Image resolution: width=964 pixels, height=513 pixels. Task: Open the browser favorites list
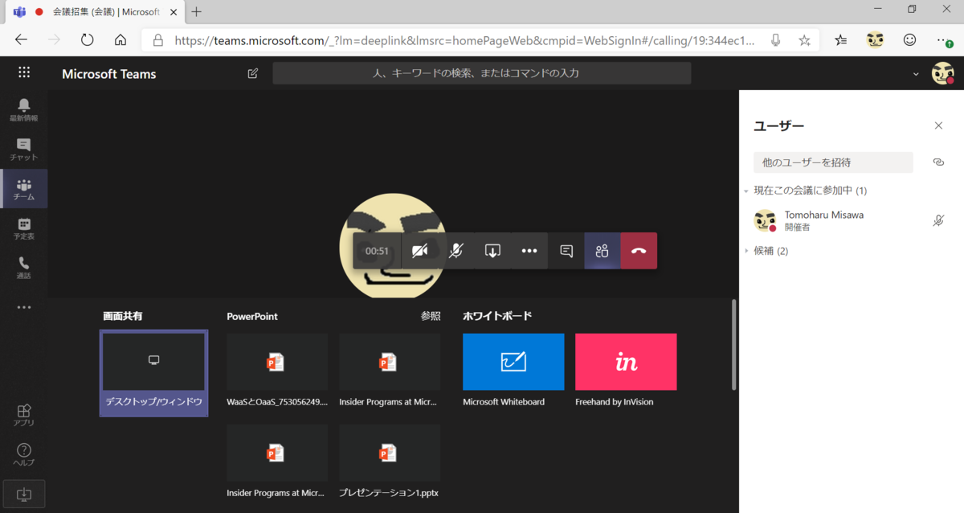point(840,40)
